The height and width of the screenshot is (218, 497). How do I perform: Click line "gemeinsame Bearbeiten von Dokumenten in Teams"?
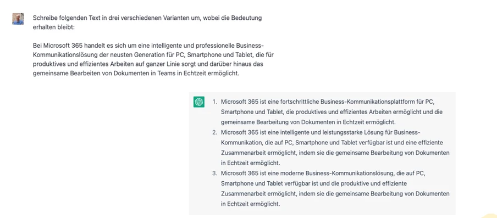(135, 74)
